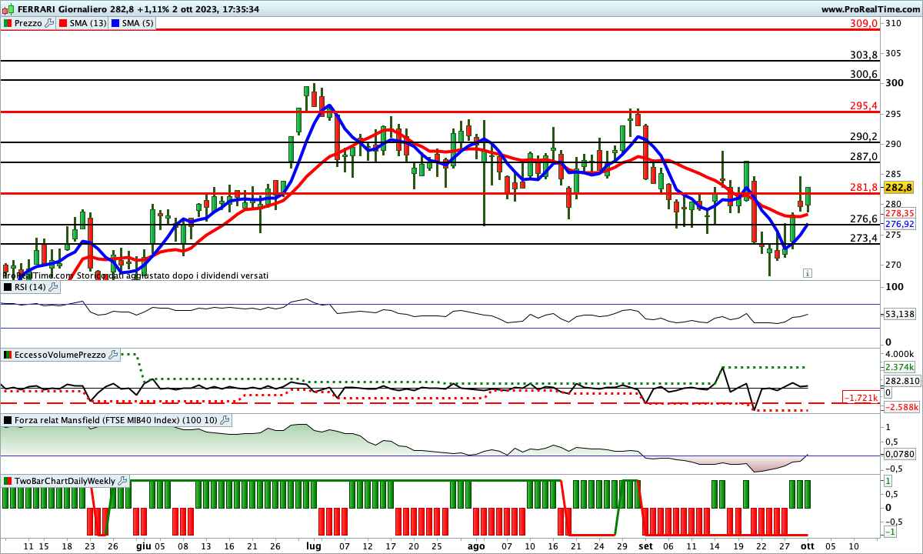The image size is (923, 554).
Task: Click the Prezzo candlestick color icon
Action: pos(8,23)
